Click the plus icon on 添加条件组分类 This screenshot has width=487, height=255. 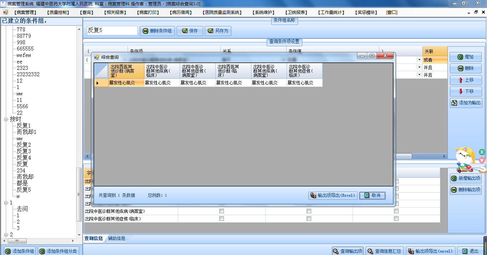(42, 251)
